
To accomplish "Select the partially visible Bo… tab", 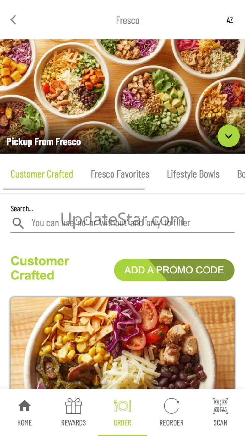I will point(241,174).
